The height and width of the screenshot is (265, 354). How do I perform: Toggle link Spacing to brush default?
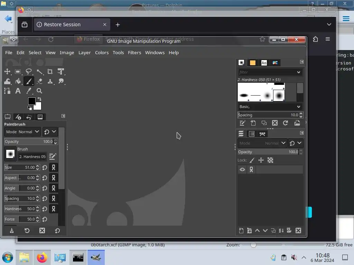tap(54, 198)
